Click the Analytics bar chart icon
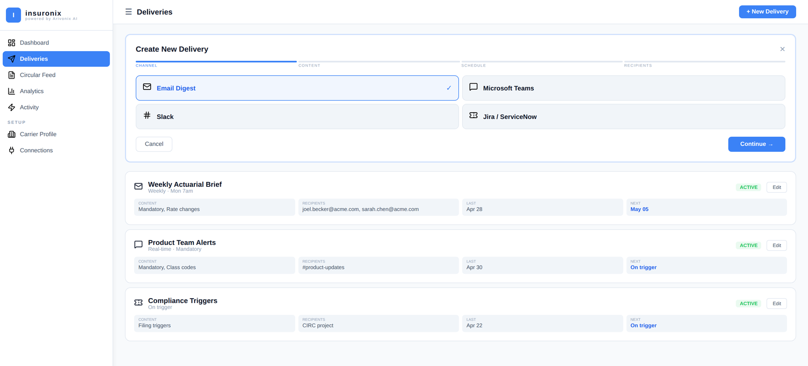This screenshot has width=808, height=366. 11,91
